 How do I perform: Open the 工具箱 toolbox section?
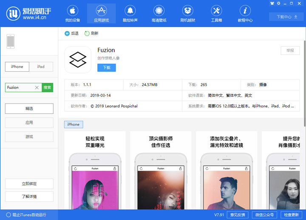pos(216,14)
